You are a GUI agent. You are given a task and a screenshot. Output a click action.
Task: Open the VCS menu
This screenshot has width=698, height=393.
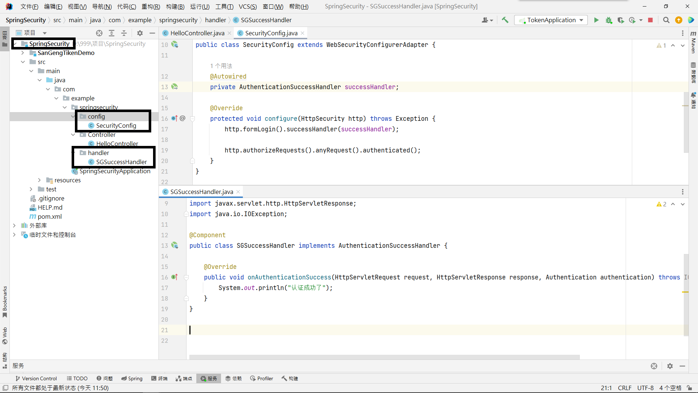click(248, 7)
